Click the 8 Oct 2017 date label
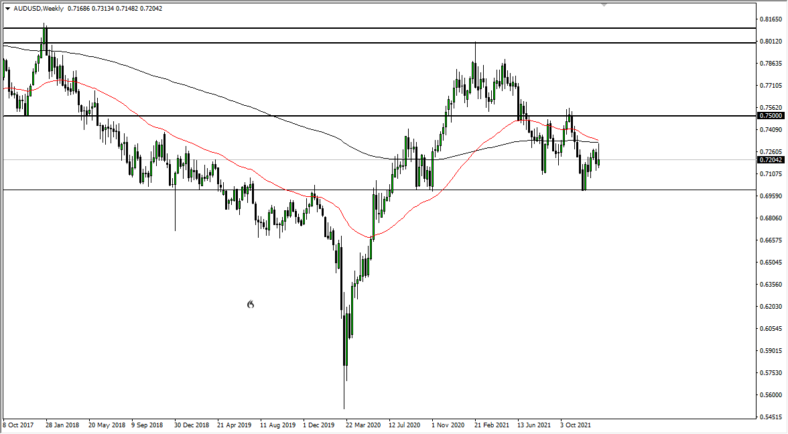This screenshot has width=788, height=434. tap(18, 425)
